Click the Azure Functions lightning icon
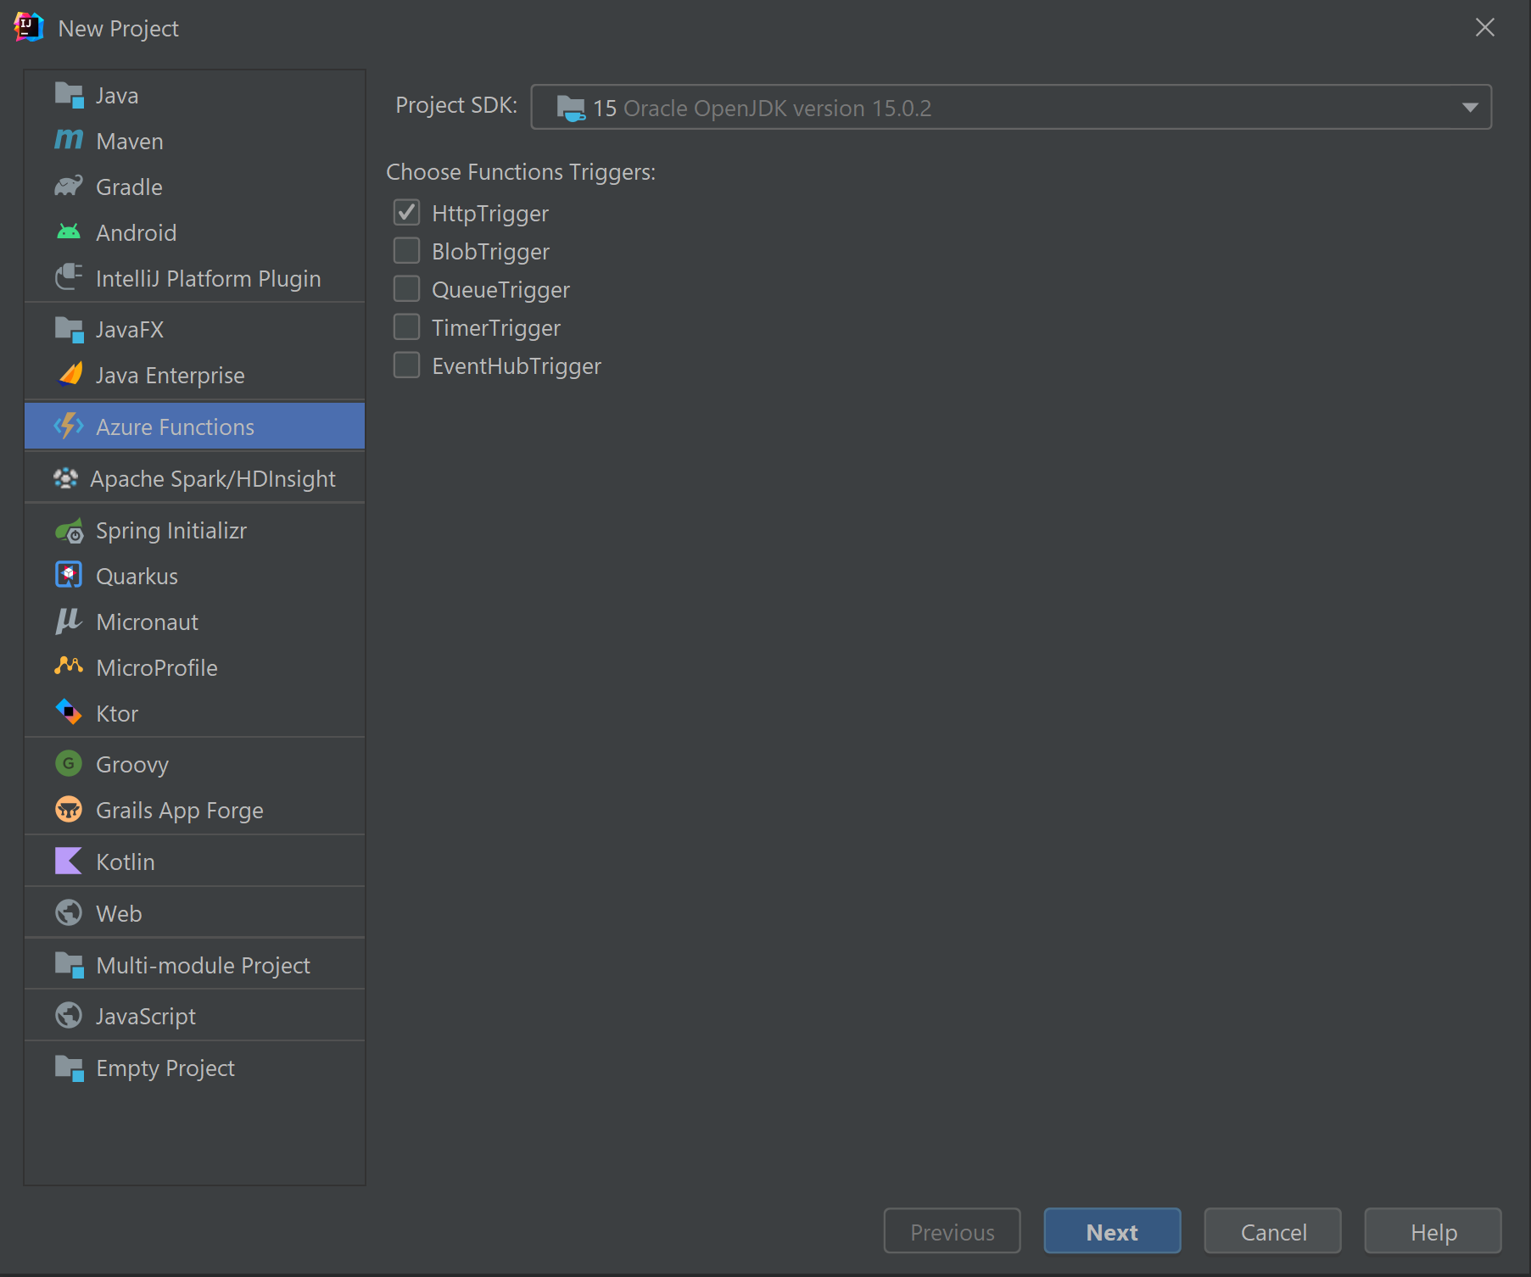1531x1277 pixels. pyautogui.click(x=69, y=426)
